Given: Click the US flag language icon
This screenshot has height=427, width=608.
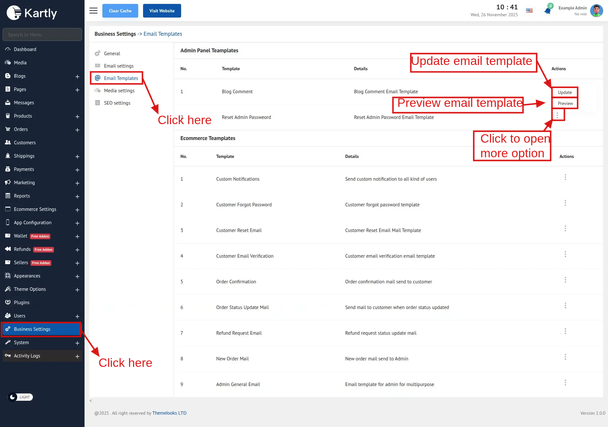Looking at the screenshot, I should click(529, 11).
